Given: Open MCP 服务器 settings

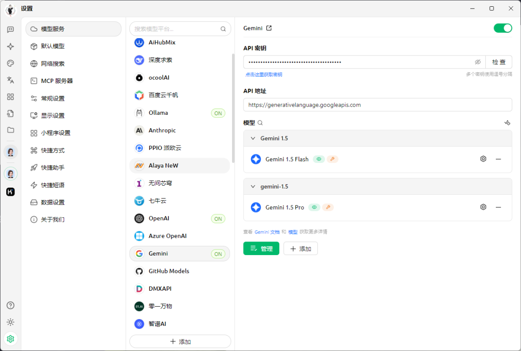Looking at the screenshot, I should pos(73,81).
